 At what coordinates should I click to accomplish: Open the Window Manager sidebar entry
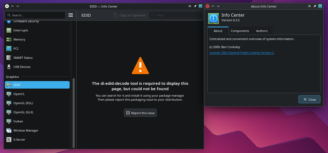pos(37,130)
